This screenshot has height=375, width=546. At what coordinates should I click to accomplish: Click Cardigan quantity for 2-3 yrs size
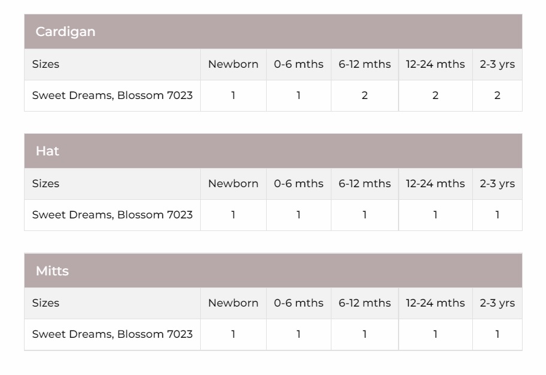[x=497, y=95]
